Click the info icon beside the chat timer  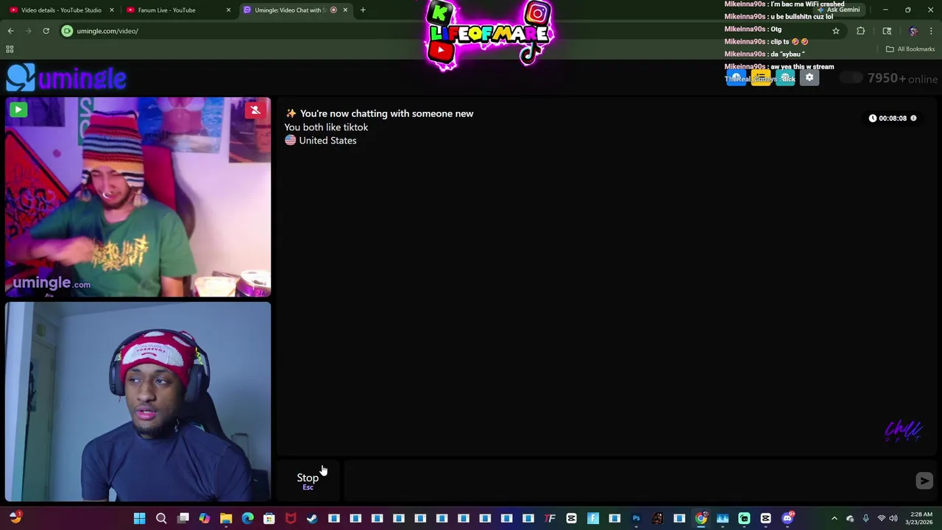[x=913, y=118]
